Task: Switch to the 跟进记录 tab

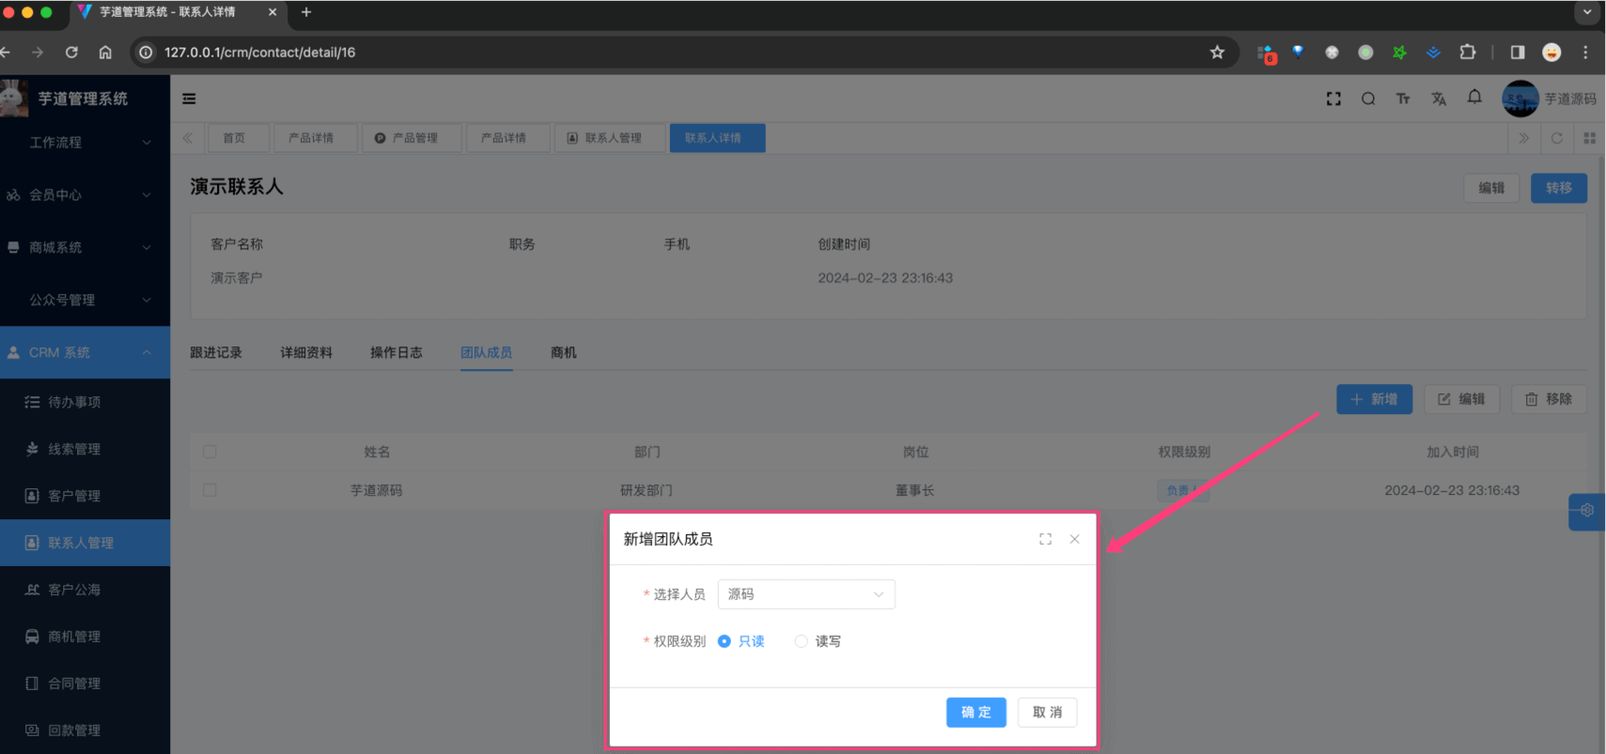Action: click(216, 353)
